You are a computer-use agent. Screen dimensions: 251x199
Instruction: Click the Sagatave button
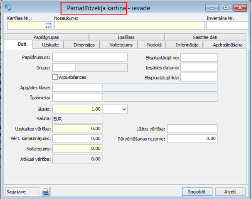[x=22, y=192]
